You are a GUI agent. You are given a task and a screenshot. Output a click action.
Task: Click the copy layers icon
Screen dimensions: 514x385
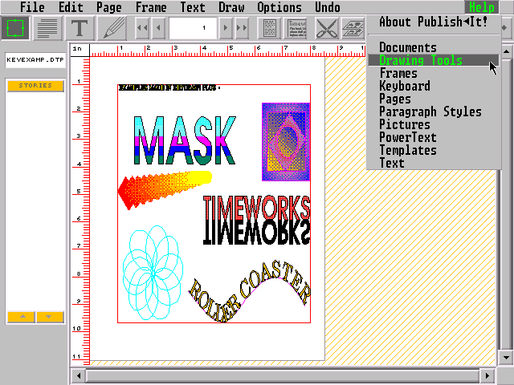(x=353, y=28)
